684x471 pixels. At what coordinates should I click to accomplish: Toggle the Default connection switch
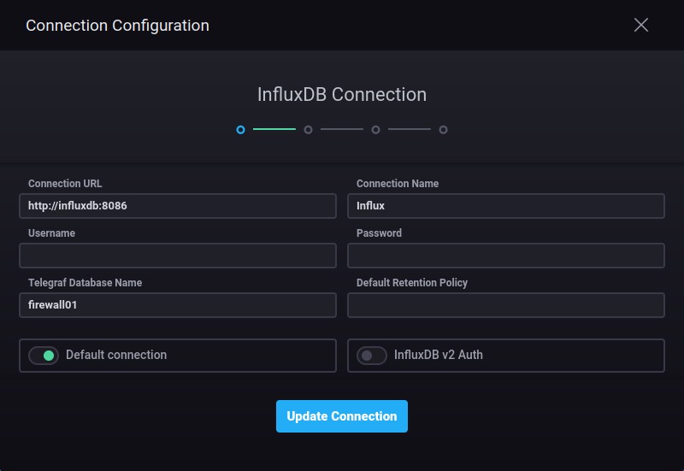(43, 356)
